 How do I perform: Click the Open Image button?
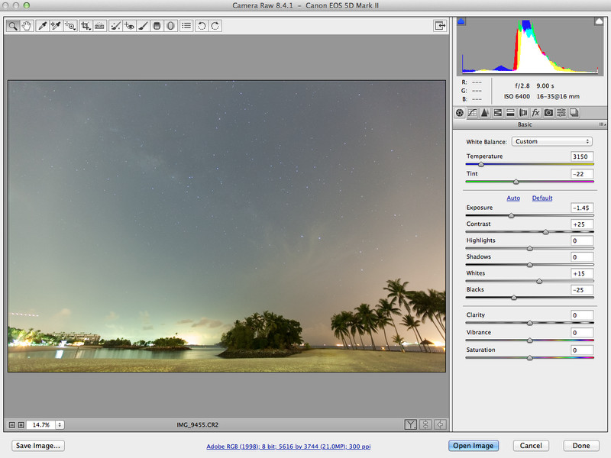473,446
